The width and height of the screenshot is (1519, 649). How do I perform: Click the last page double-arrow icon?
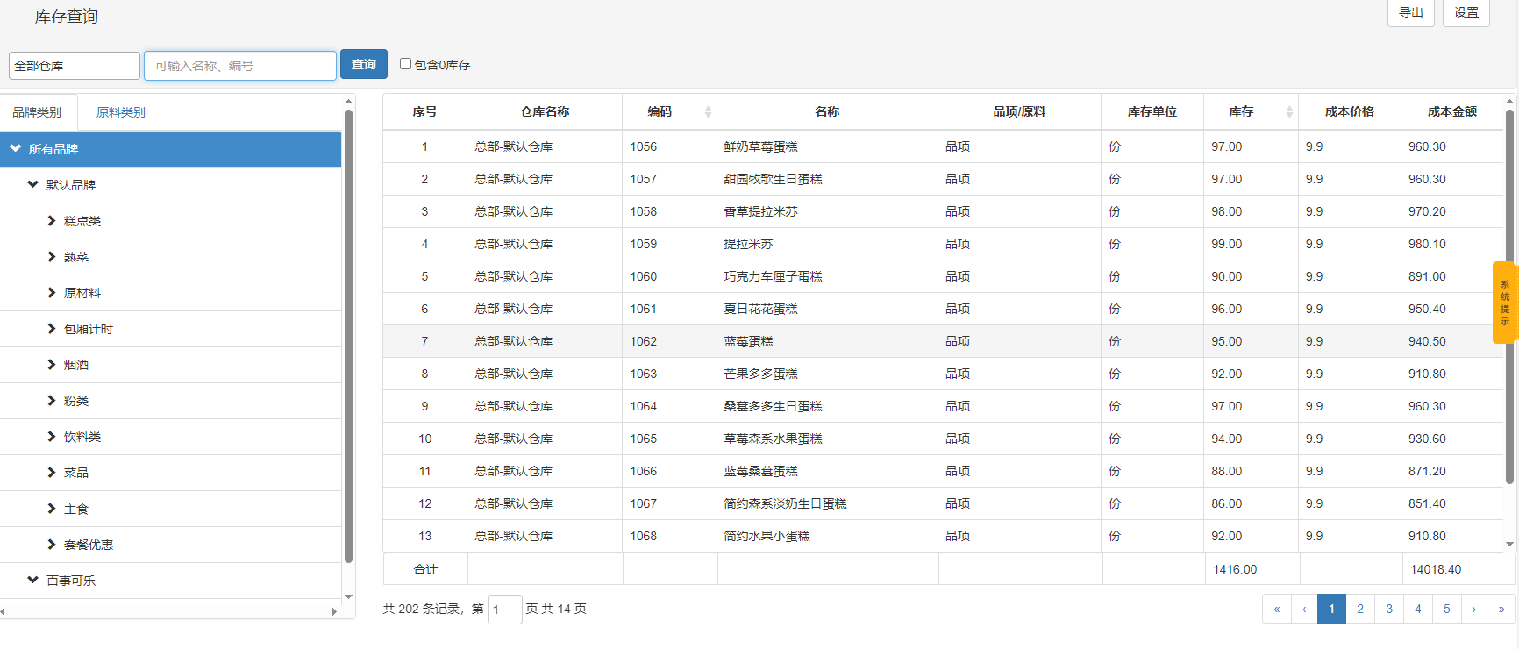click(x=1501, y=609)
